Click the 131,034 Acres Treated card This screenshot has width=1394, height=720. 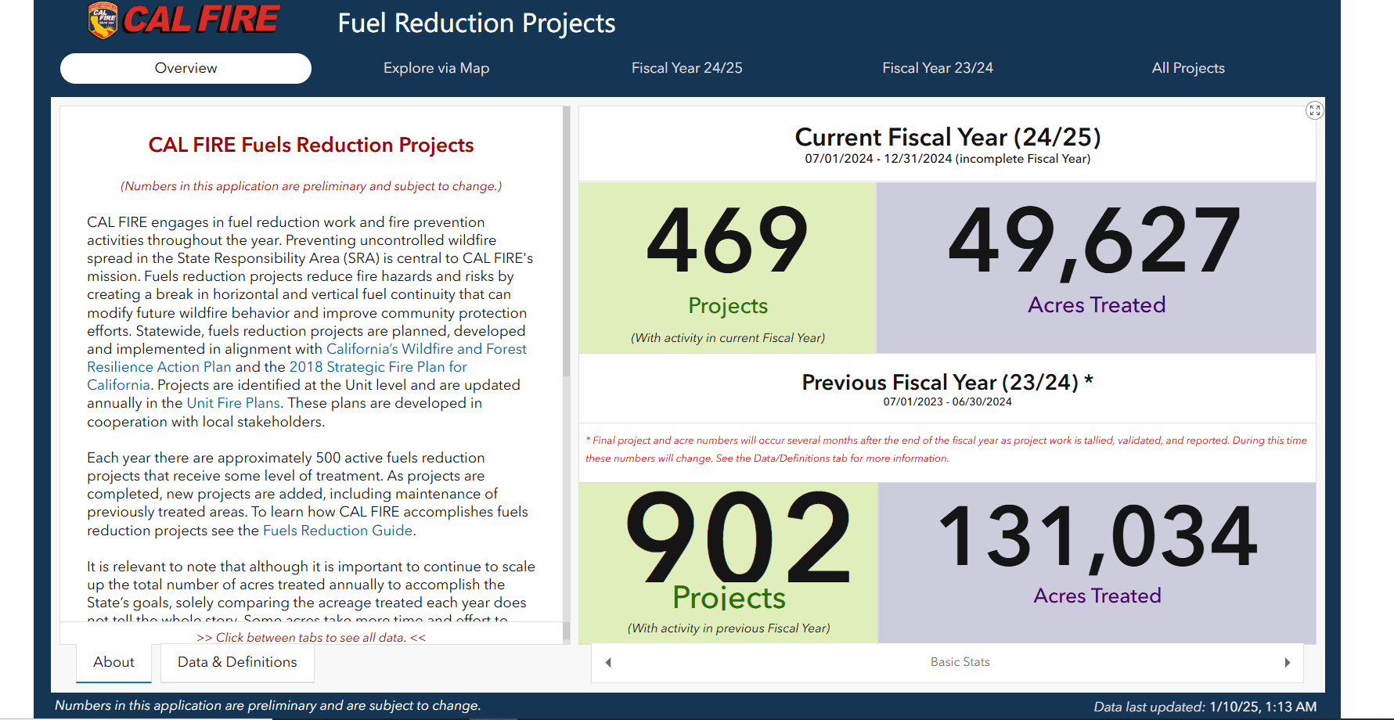tap(1097, 563)
